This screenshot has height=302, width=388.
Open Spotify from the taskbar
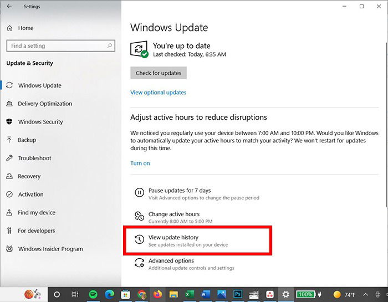tap(93, 294)
